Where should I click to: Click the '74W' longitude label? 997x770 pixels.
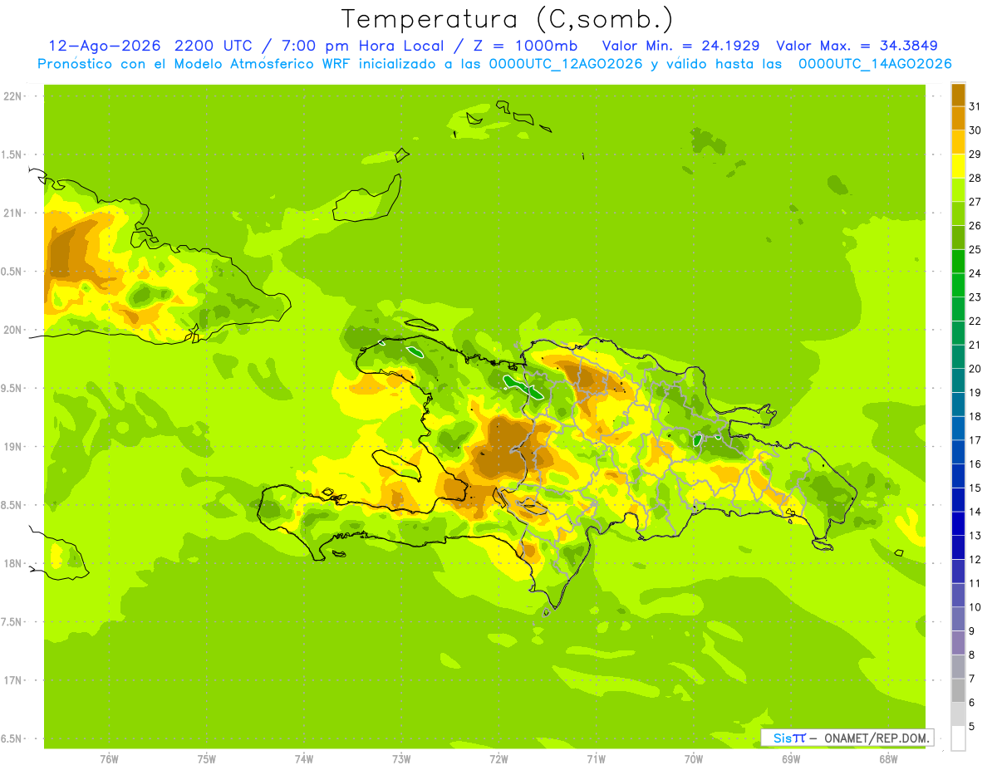point(304,759)
